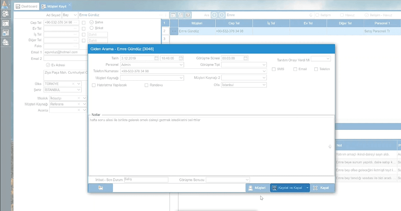This screenshot has height=211, width=401.
Task: Click the window settings toolbar icon
Action: 173,15
